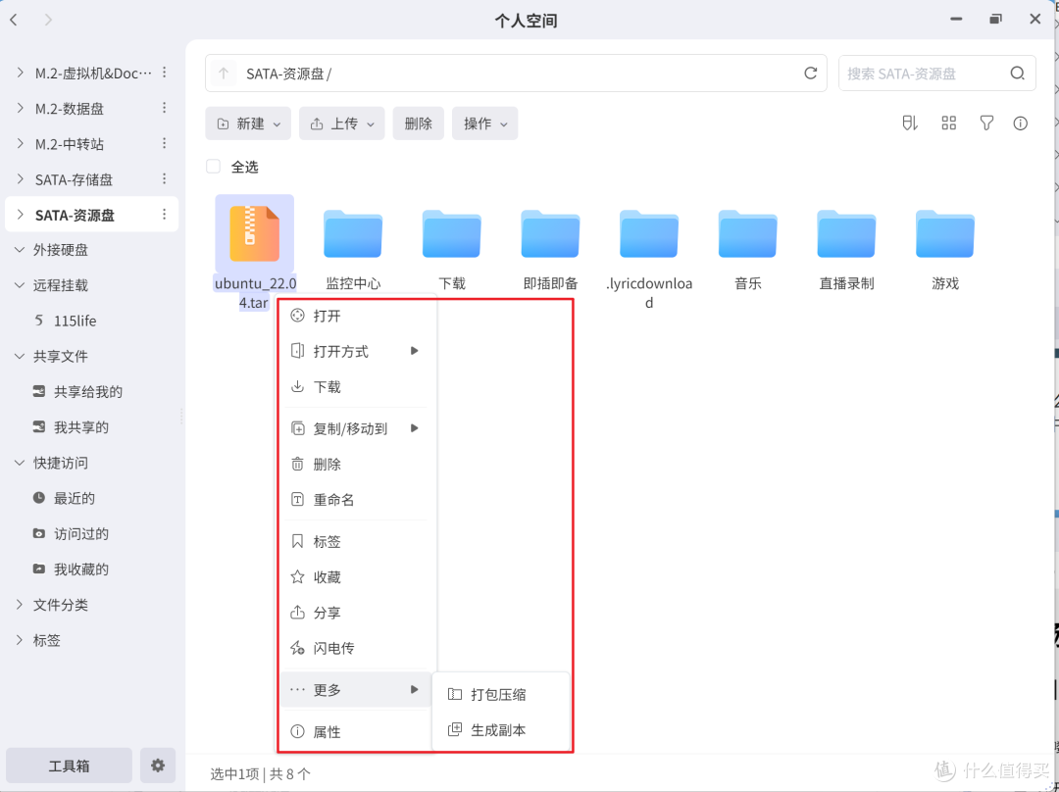Image resolution: width=1059 pixels, height=792 pixels.
Task: Select 生成副本 in submenu
Action: (500, 730)
